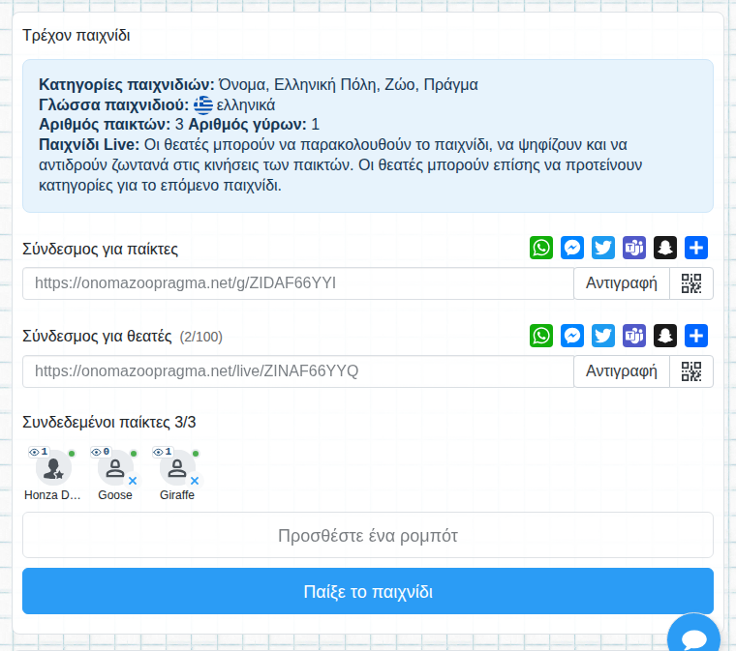Click the Greek flag language icon
The height and width of the screenshot is (651, 736).
[x=203, y=105]
